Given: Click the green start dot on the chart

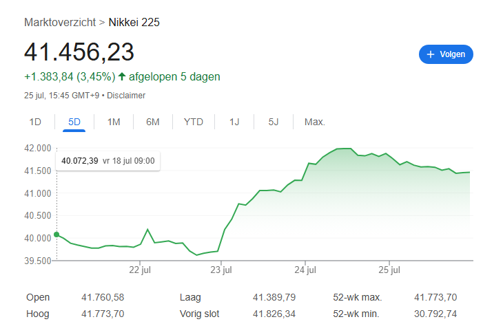Looking at the screenshot, I should (57, 235).
